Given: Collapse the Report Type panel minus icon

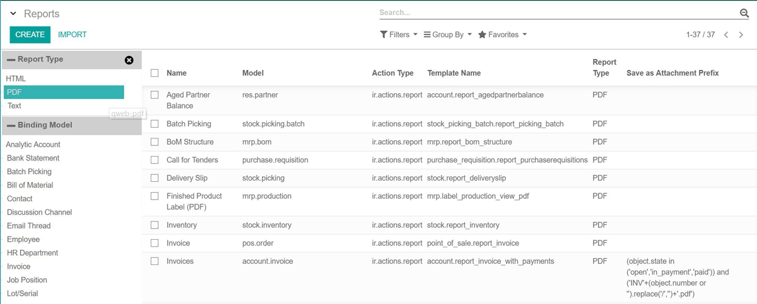Looking at the screenshot, I should (11, 60).
